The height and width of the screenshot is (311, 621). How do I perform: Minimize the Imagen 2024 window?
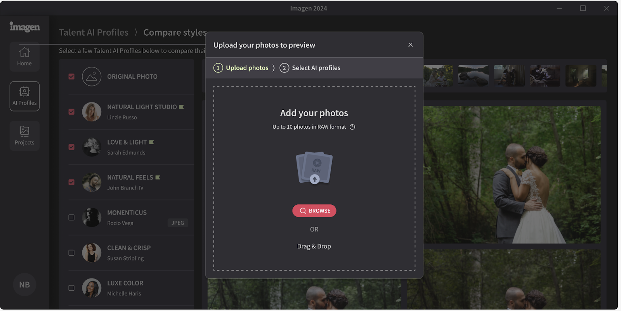(559, 8)
